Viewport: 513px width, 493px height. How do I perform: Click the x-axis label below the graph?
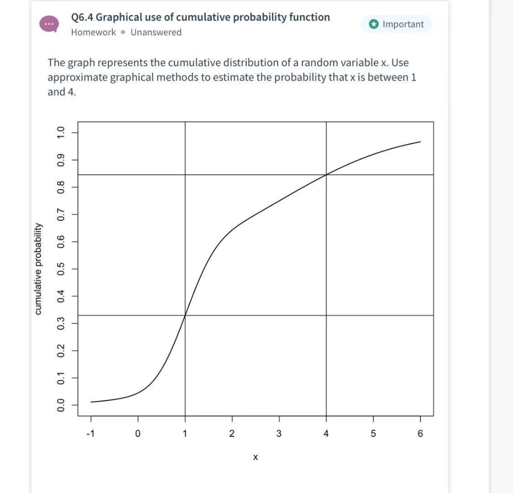point(255,457)
